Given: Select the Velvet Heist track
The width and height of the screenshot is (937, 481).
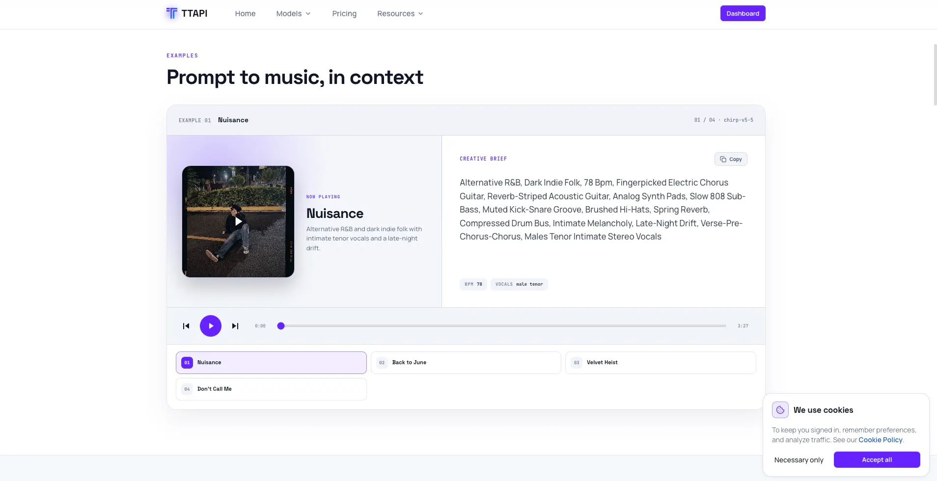Looking at the screenshot, I should (661, 363).
